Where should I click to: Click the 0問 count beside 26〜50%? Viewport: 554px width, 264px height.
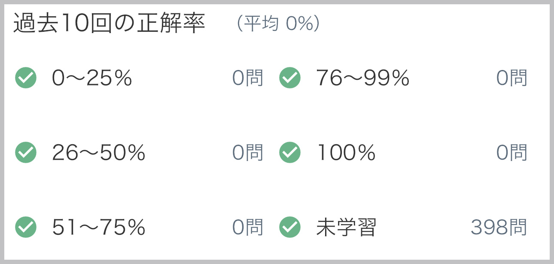point(248,153)
